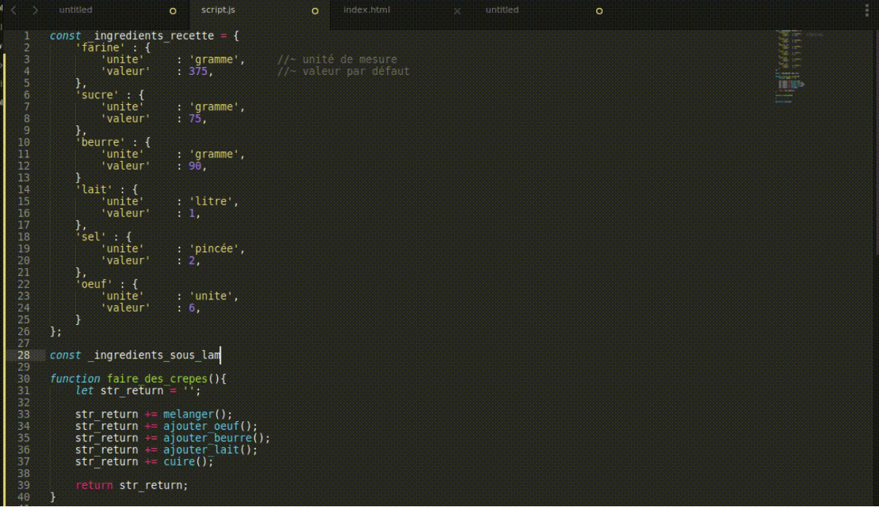This screenshot has width=879, height=507.
Task: Open the untitled tab left of script.js
Action: point(76,10)
